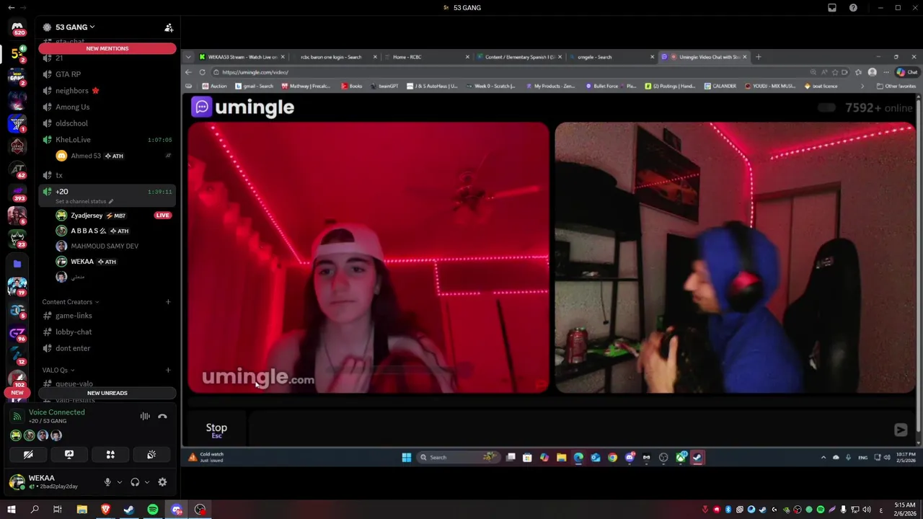Screen dimensions: 923x519
Task: Click the Voice Connected status text
Action: (56, 412)
